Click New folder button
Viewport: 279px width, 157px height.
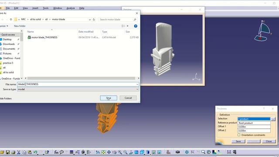click(20, 26)
